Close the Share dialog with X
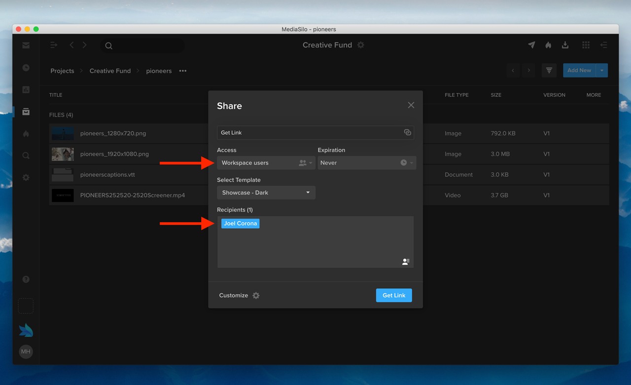Screen dimensions: 631x385 pyautogui.click(x=411, y=105)
